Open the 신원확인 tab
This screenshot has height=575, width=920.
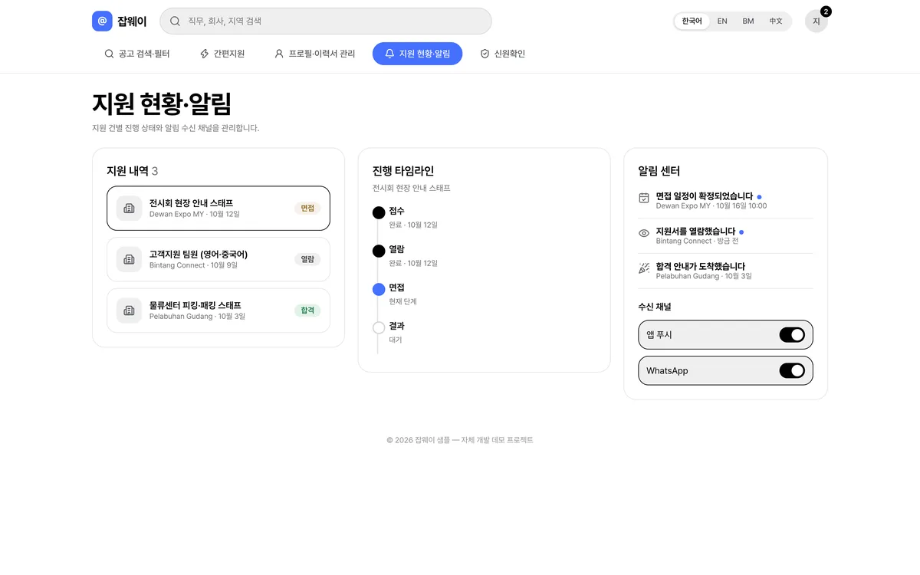coord(503,54)
